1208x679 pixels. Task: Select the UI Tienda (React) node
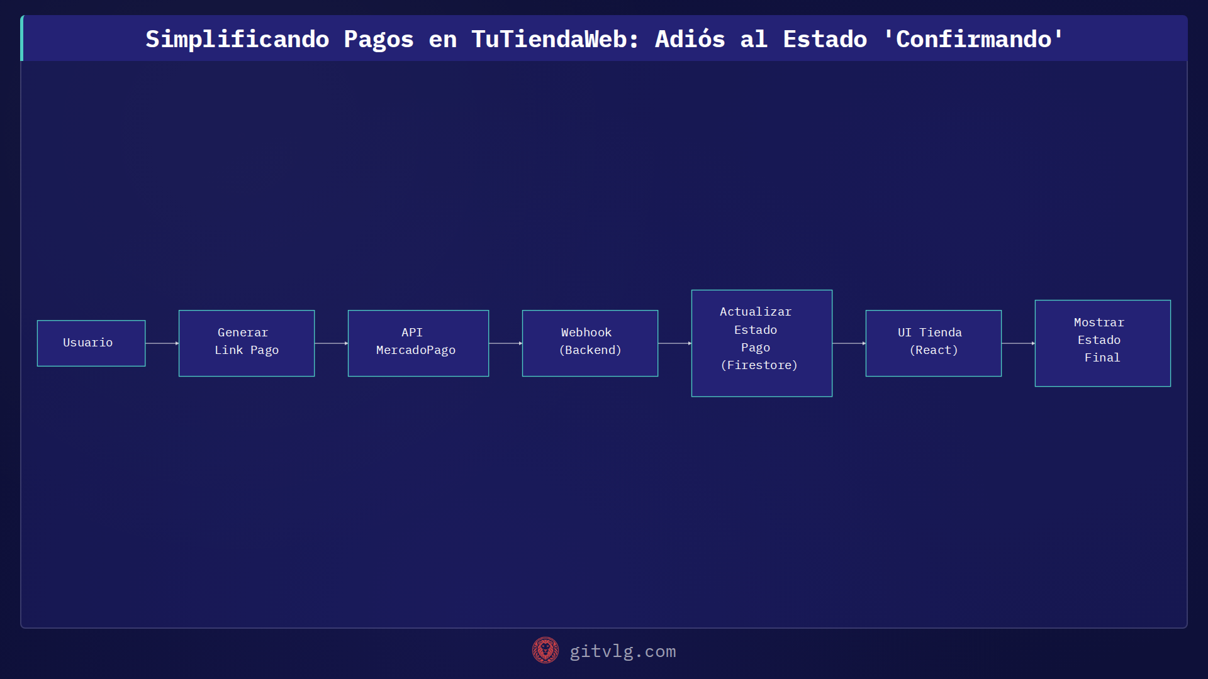point(934,343)
